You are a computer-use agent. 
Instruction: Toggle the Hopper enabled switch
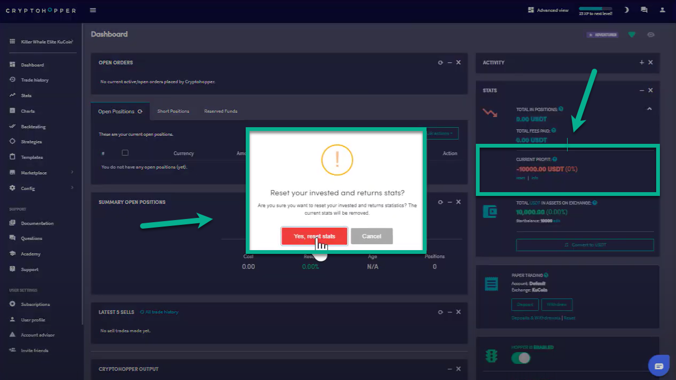[520, 357]
